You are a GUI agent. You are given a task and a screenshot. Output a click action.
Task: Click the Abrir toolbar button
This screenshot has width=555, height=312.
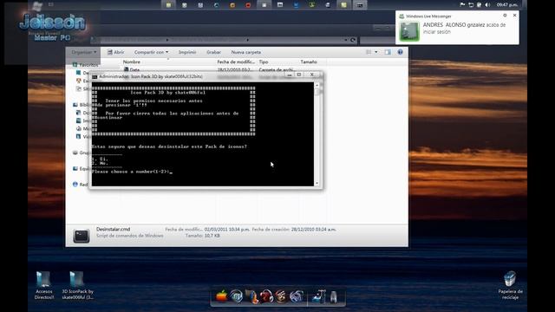tap(115, 52)
